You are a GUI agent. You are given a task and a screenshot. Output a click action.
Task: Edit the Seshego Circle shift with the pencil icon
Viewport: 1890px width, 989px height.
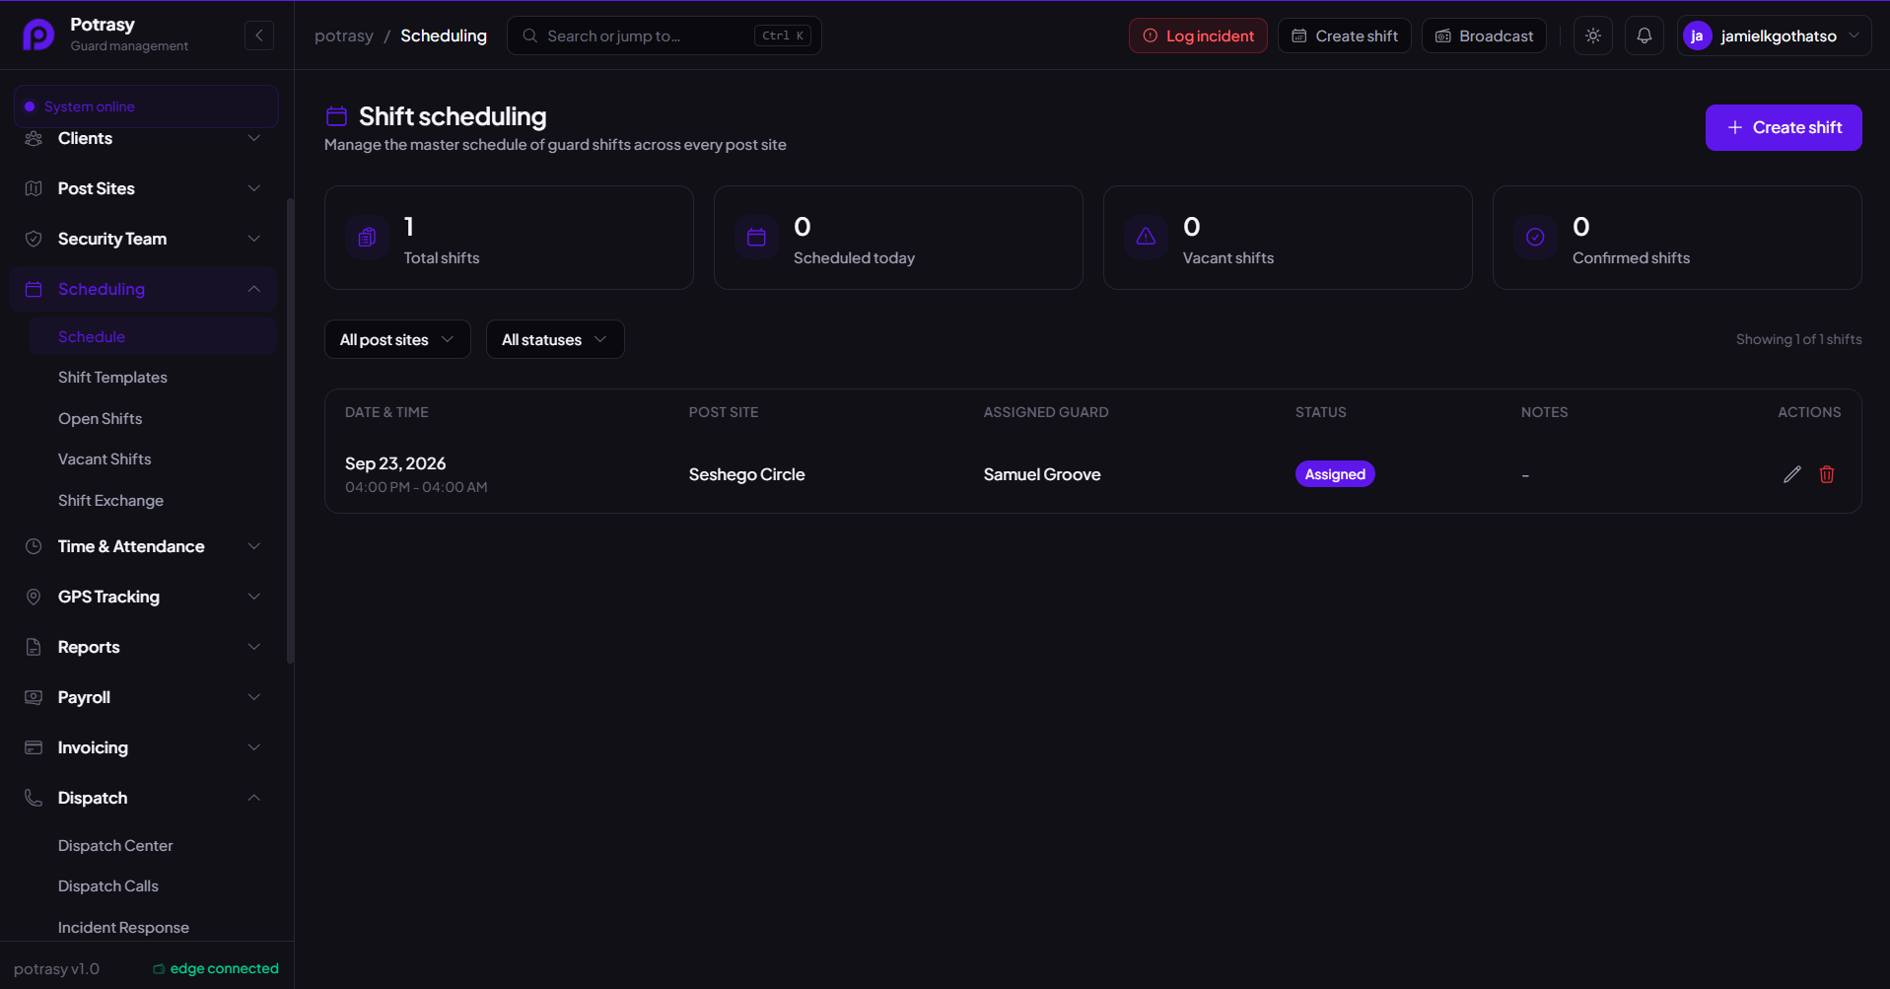pyautogui.click(x=1792, y=474)
